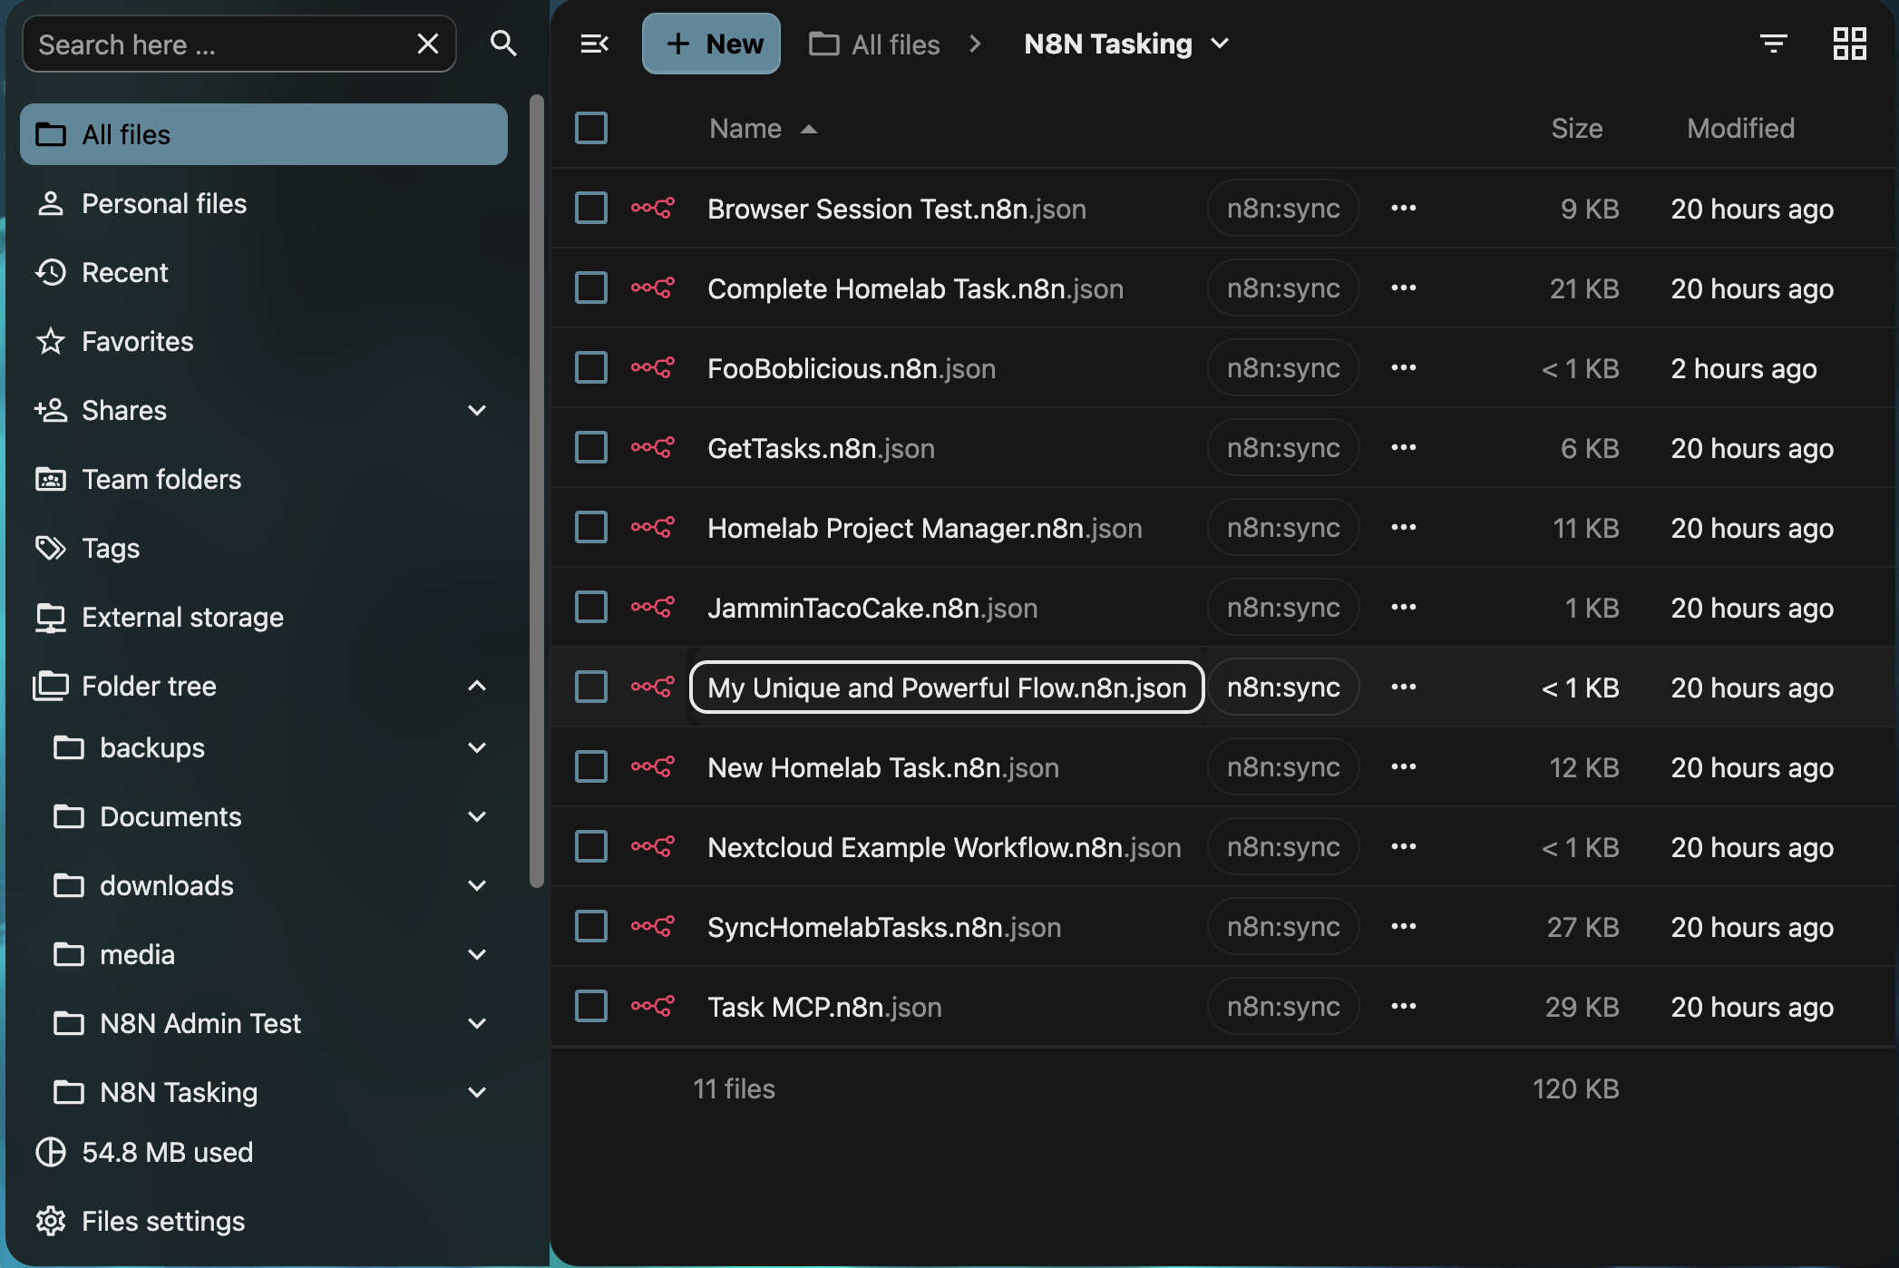The image size is (1899, 1268).
Task: Open My Unique and Powerful Flow.n8n.json file
Action: click(947, 688)
